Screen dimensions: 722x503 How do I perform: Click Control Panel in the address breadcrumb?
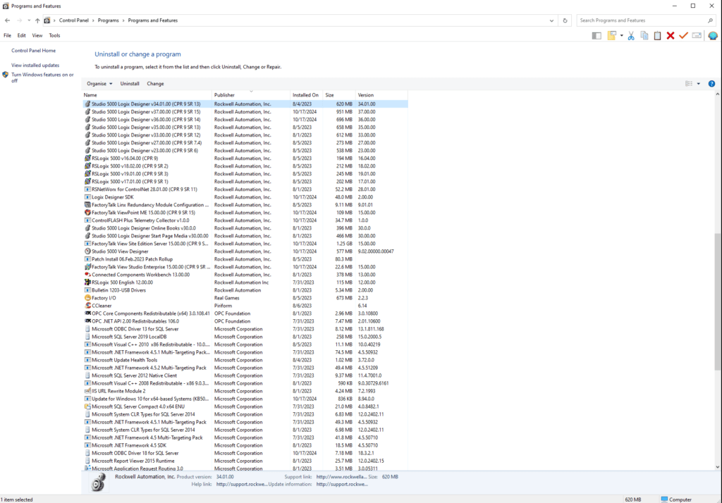(73, 20)
